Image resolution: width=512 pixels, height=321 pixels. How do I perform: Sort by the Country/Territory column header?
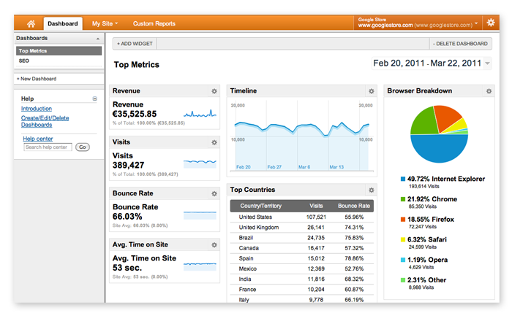260,206
